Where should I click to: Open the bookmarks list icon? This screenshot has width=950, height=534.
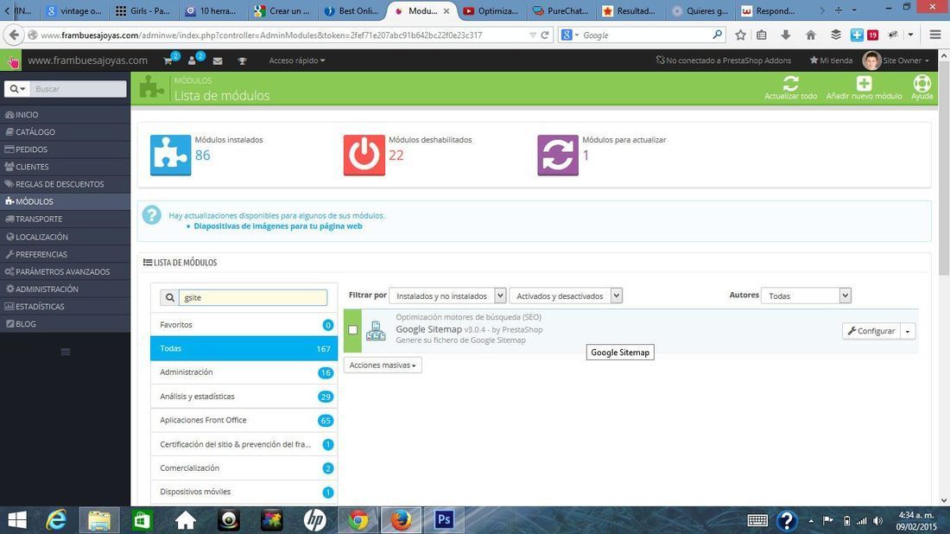tap(762, 35)
